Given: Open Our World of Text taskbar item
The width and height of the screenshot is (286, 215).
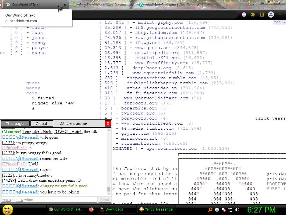Looking at the screenshot, I should [x=66, y=209].
